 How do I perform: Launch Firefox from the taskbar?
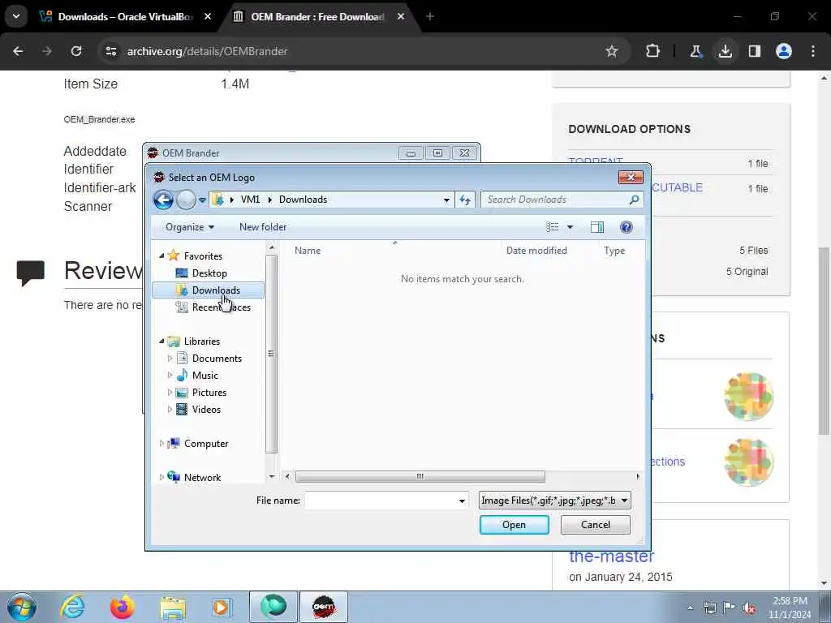[122, 607]
